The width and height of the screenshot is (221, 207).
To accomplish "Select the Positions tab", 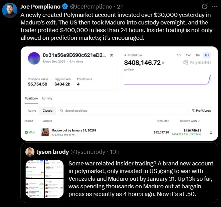I will coord(31,98).
